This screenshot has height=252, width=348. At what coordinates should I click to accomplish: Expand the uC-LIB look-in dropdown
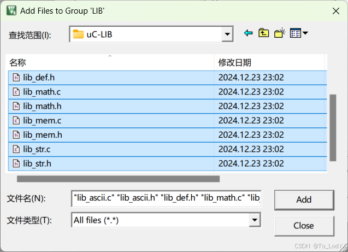pyautogui.click(x=227, y=34)
